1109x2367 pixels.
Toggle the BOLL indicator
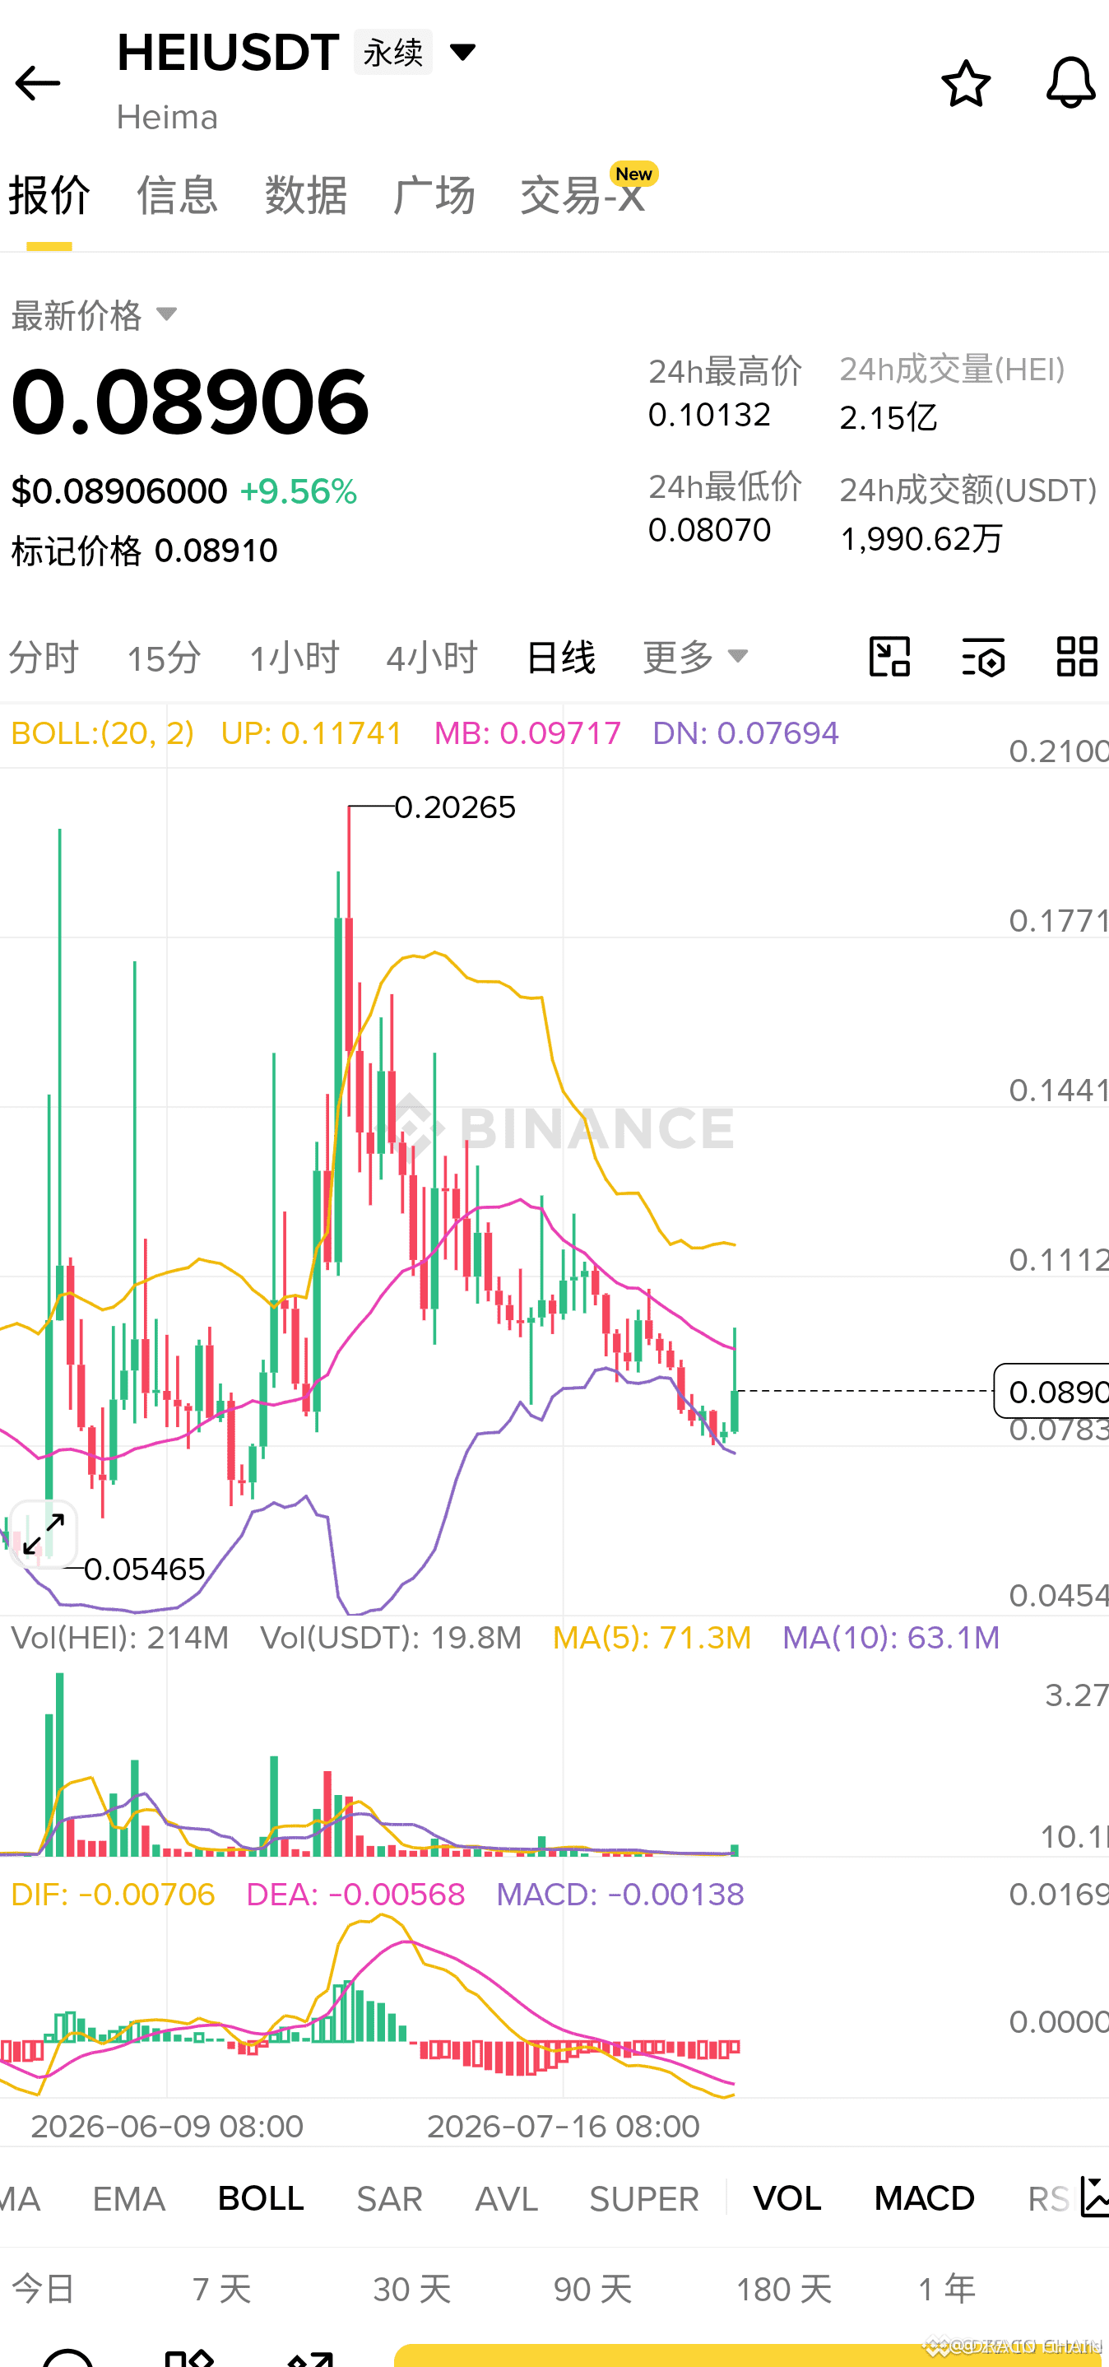click(x=261, y=2199)
